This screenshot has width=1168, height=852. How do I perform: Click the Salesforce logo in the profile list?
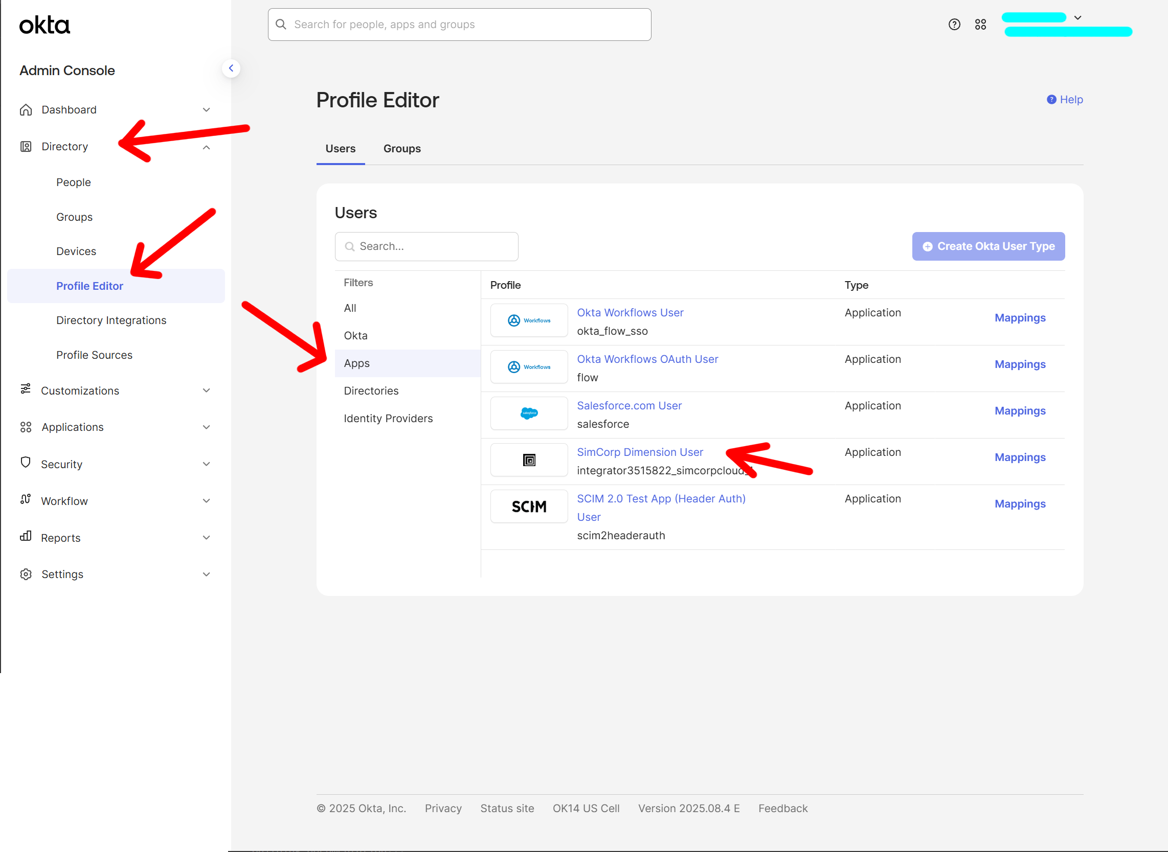[529, 413]
